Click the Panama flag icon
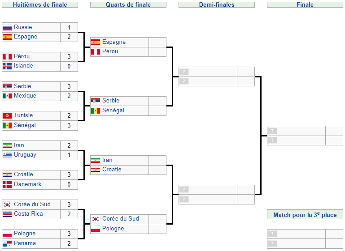 (7, 243)
